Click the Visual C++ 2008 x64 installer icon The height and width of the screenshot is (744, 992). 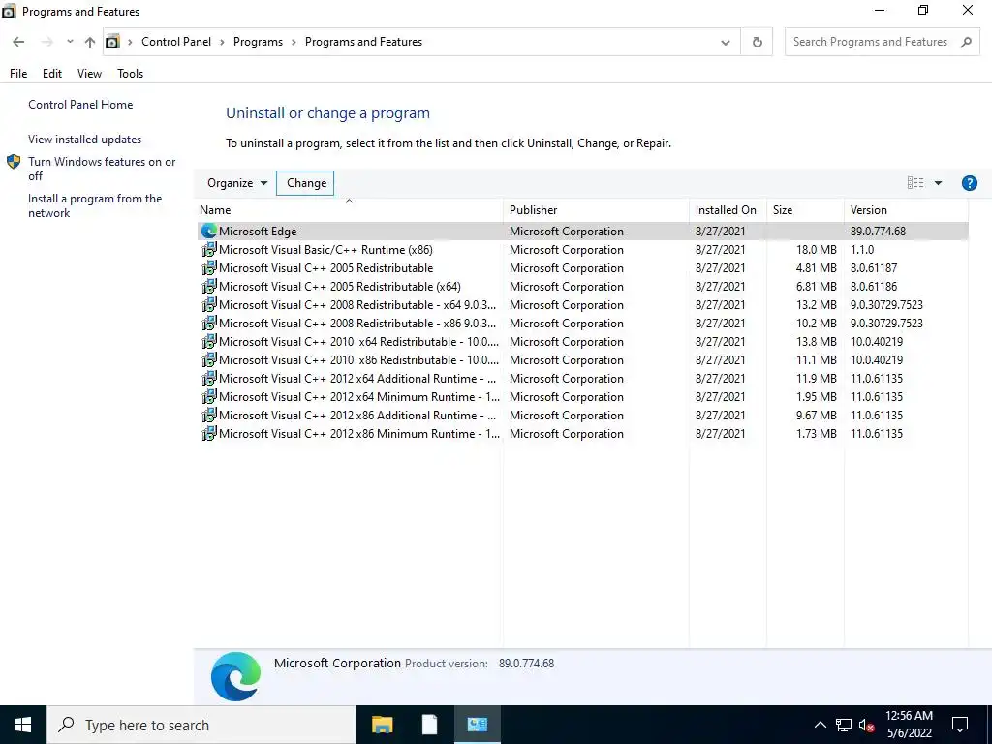[209, 304]
